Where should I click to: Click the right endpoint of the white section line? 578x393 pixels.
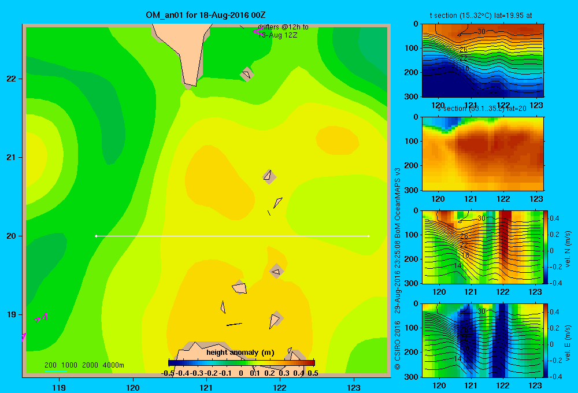(x=369, y=236)
